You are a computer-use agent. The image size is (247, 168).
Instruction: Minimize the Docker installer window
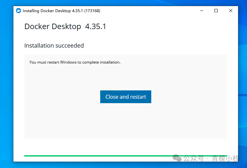[x=201, y=11]
